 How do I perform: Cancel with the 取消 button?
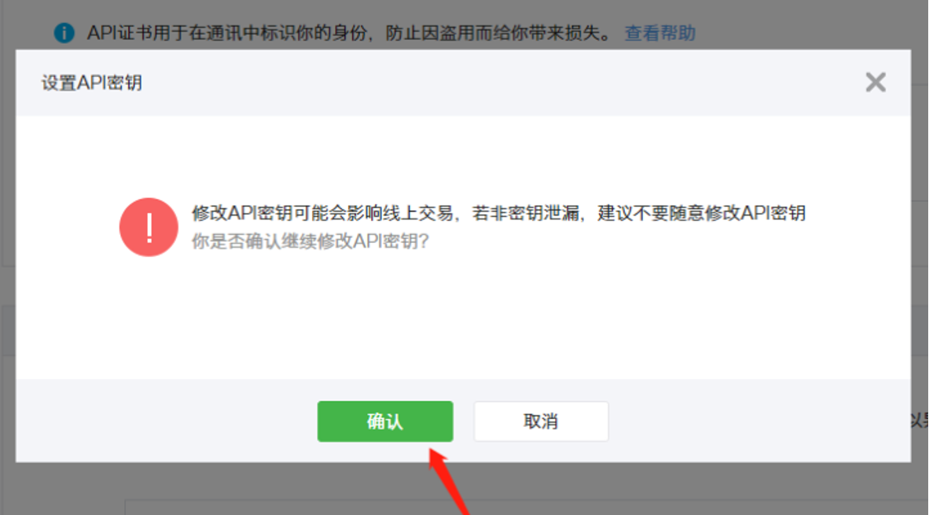[x=541, y=421]
